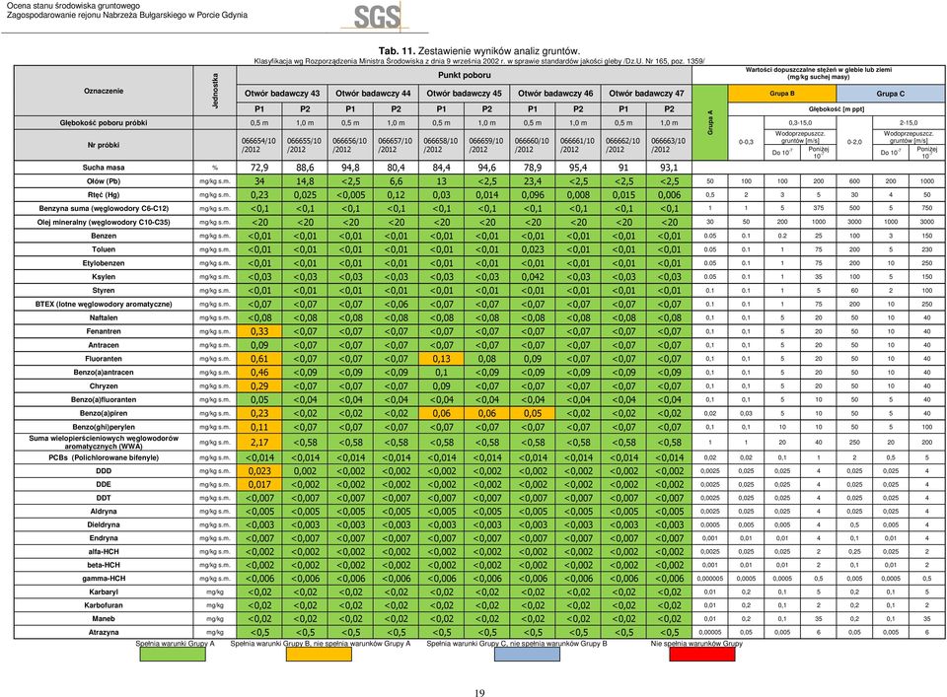Click the orange Fluoranten value 0,61
Screen dimensions: 947x697
[259, 359]
